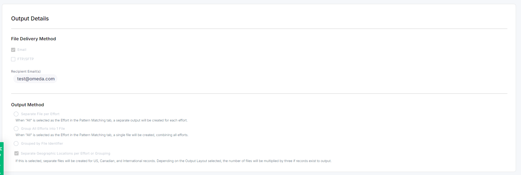The height and width of the screenshot is (175, 521).
Task: Click the test@omeda.com recipient chip
Action: coord(36,79)
